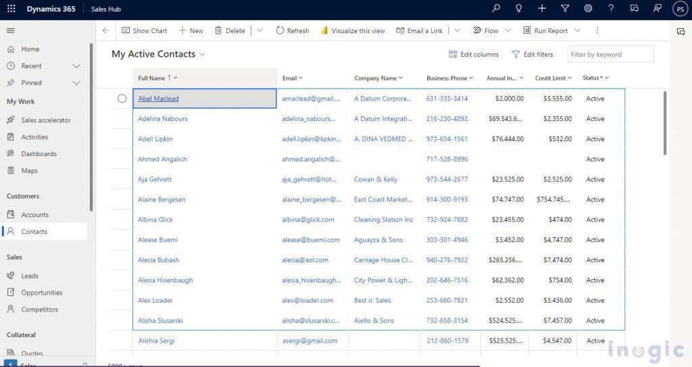
Task: Click the Leads phone icon
Action: [x=11, y=276]
